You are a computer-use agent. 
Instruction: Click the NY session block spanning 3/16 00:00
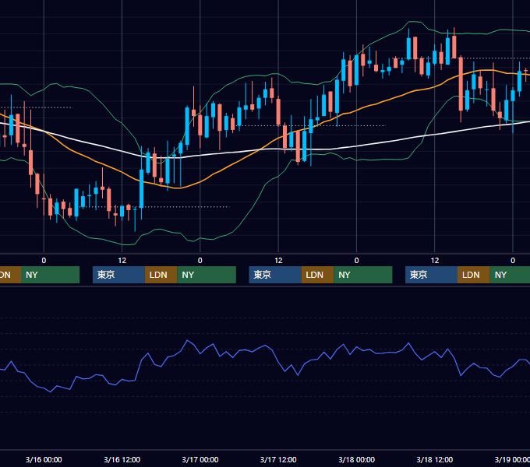[x=50, y=275]
